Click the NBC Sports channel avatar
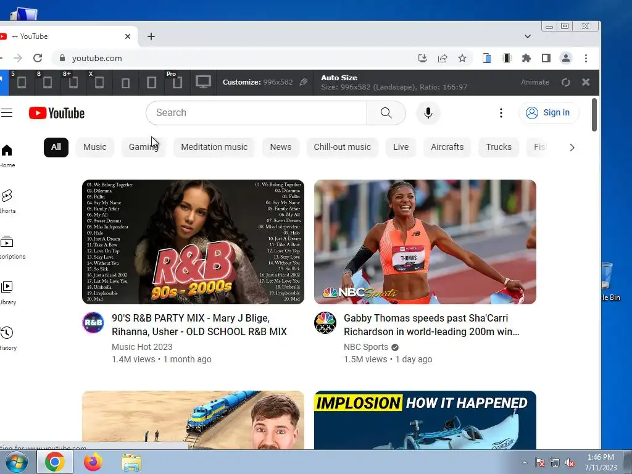The width and height of the screenshot is (632, 474). 325,322
